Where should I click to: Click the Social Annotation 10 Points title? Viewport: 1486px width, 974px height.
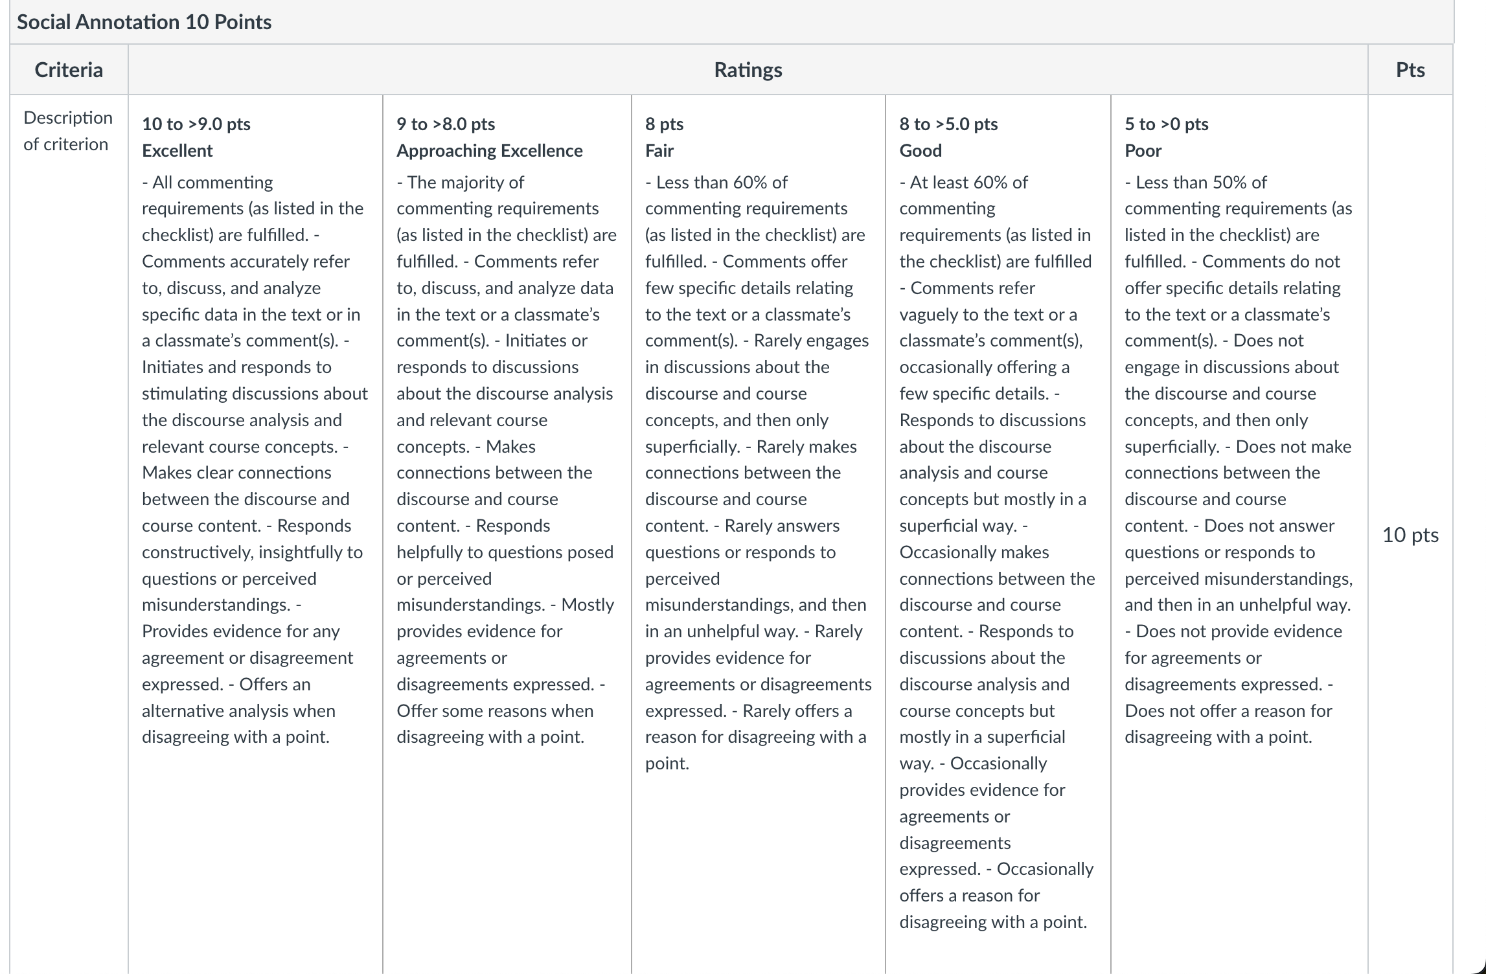[x=144, y=22]
